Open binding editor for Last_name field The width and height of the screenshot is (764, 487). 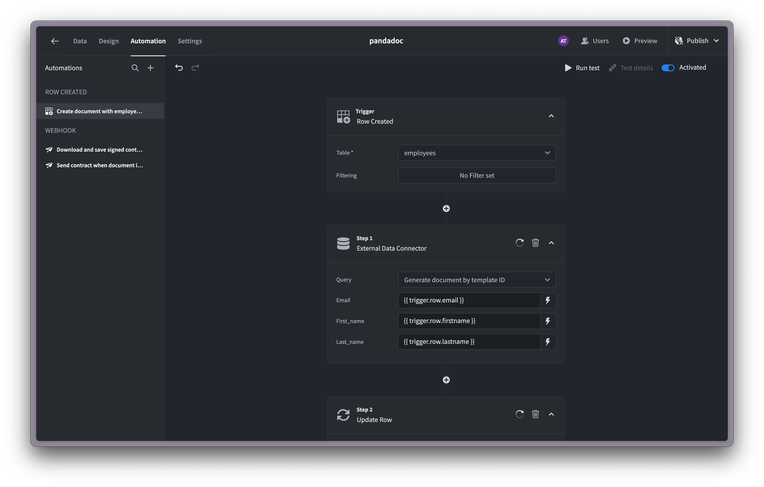(x=548, y=342)
